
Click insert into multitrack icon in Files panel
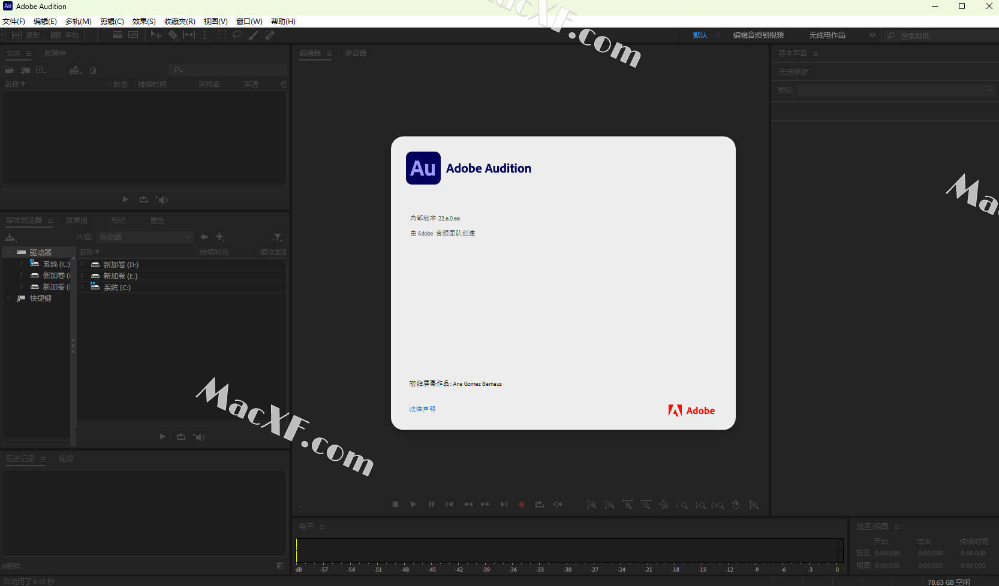pos(75,70)
